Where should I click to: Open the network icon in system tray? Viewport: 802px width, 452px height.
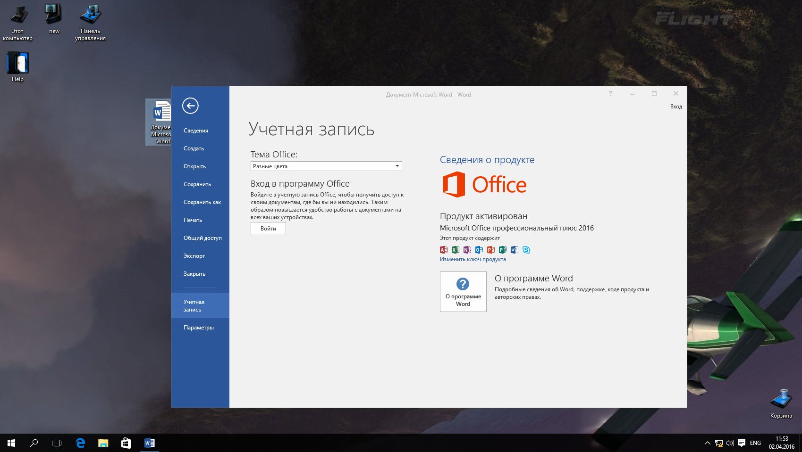(x=719, y=443)
